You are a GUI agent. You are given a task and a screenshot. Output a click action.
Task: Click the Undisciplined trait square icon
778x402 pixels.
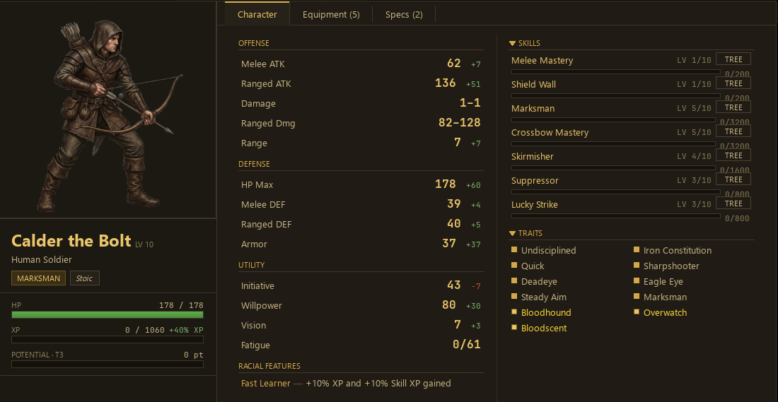point(514,250)
